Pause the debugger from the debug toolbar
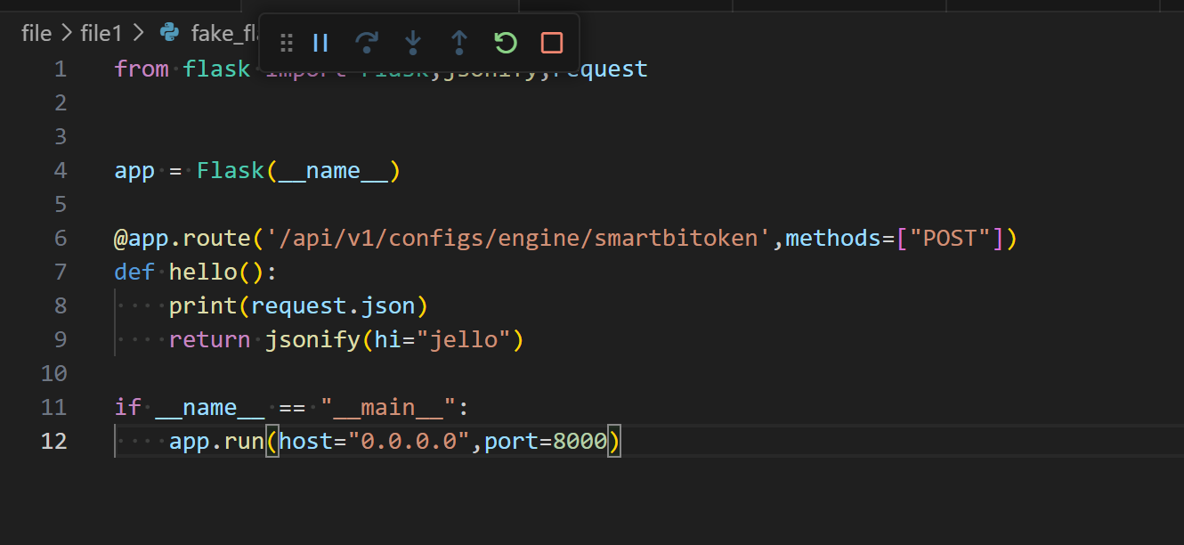The image size is (1184, 545). click(x=321, y=43)
